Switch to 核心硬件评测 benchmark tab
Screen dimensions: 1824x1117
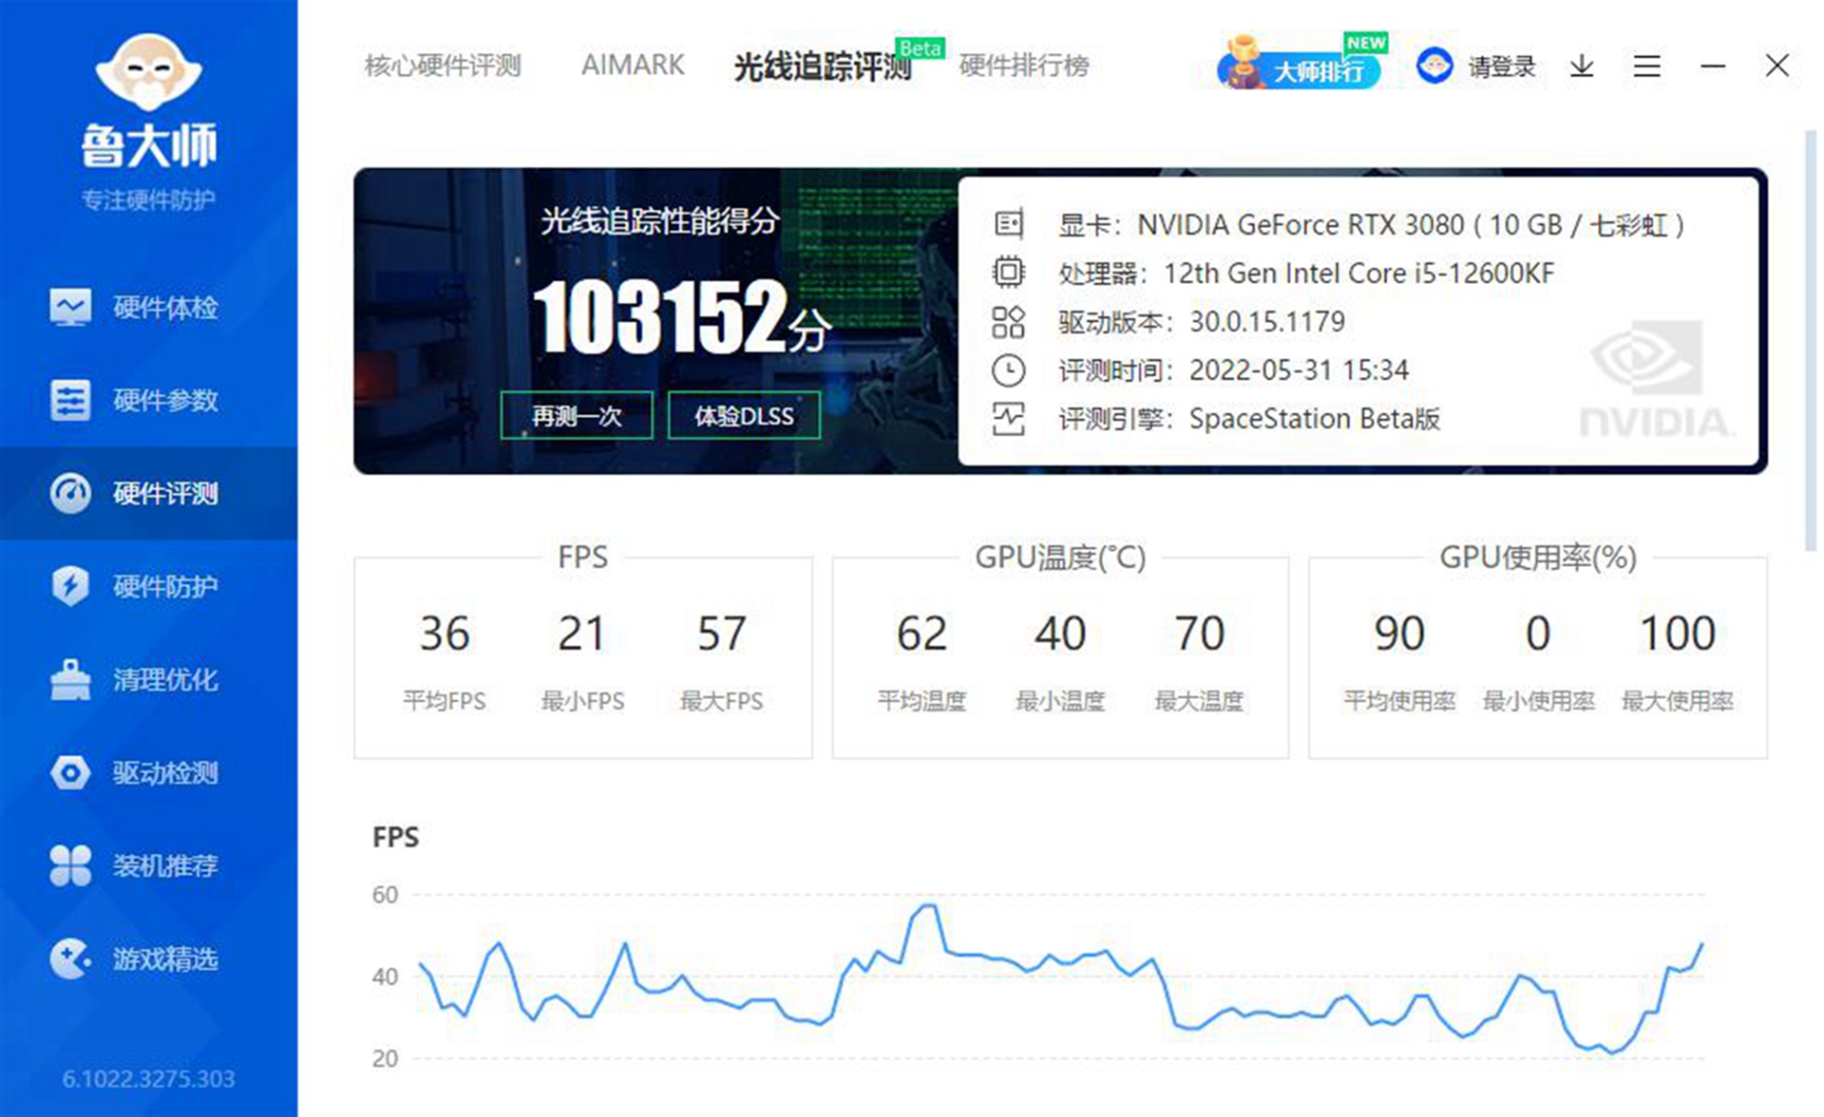point(443,66)
